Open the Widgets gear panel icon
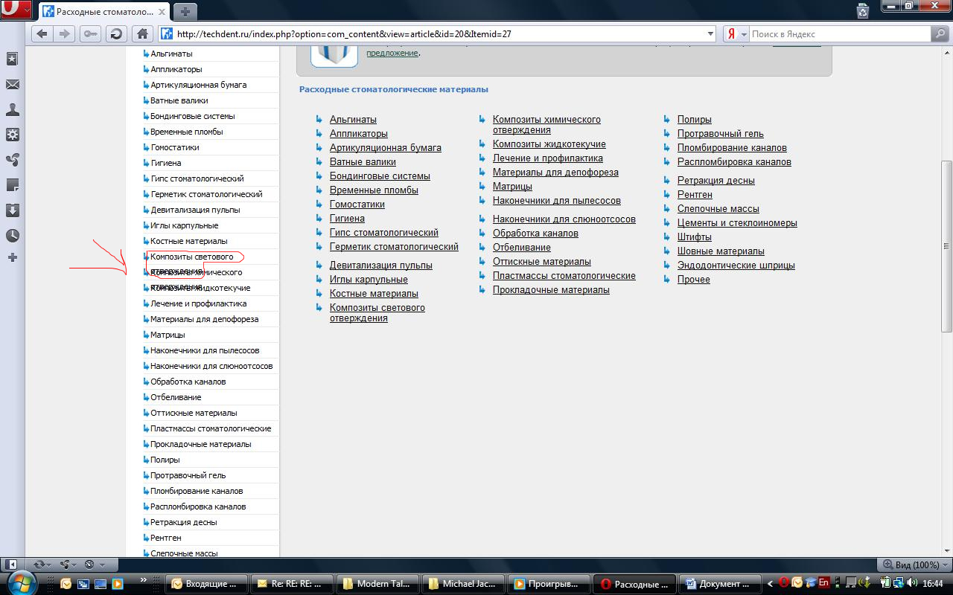The image size is (953, 595). click(x=13, y=135)
